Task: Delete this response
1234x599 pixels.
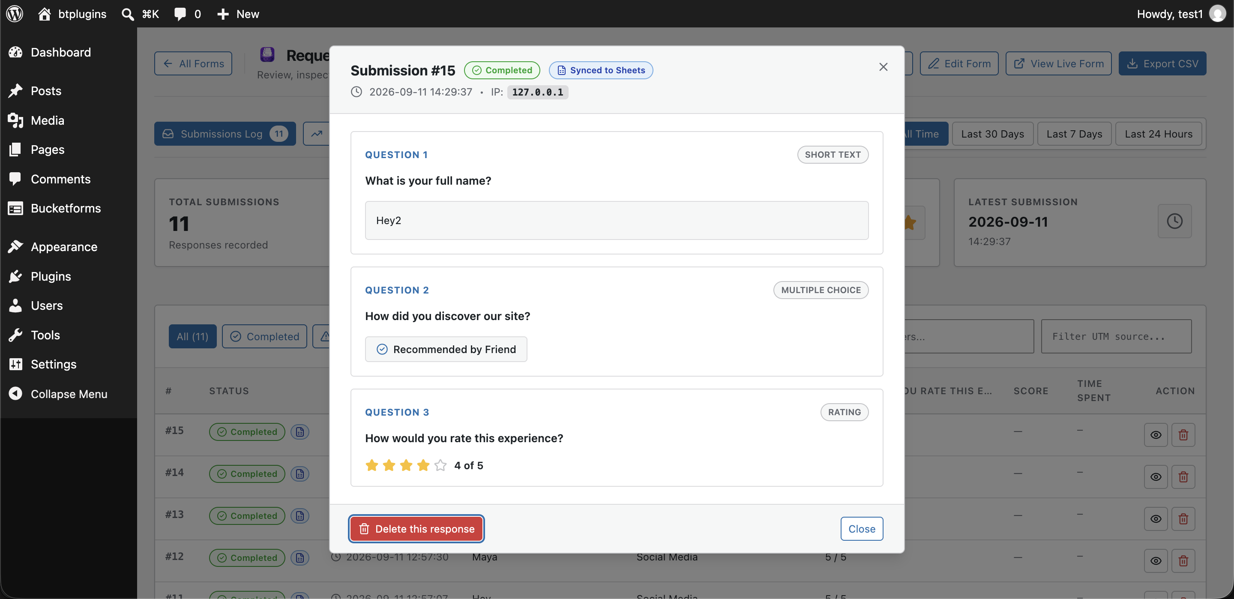Action: (x=416, y=529)
